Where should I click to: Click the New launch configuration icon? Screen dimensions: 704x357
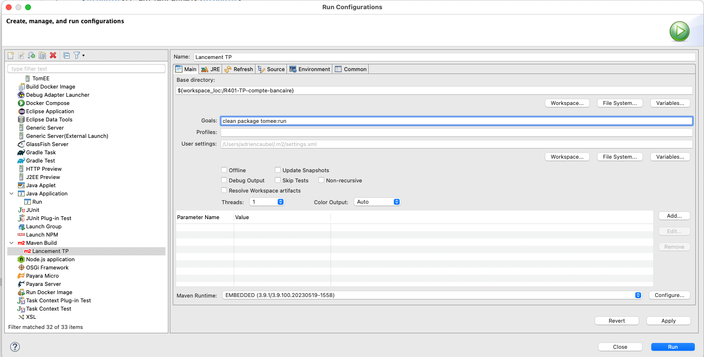click(x=11, y=56)
